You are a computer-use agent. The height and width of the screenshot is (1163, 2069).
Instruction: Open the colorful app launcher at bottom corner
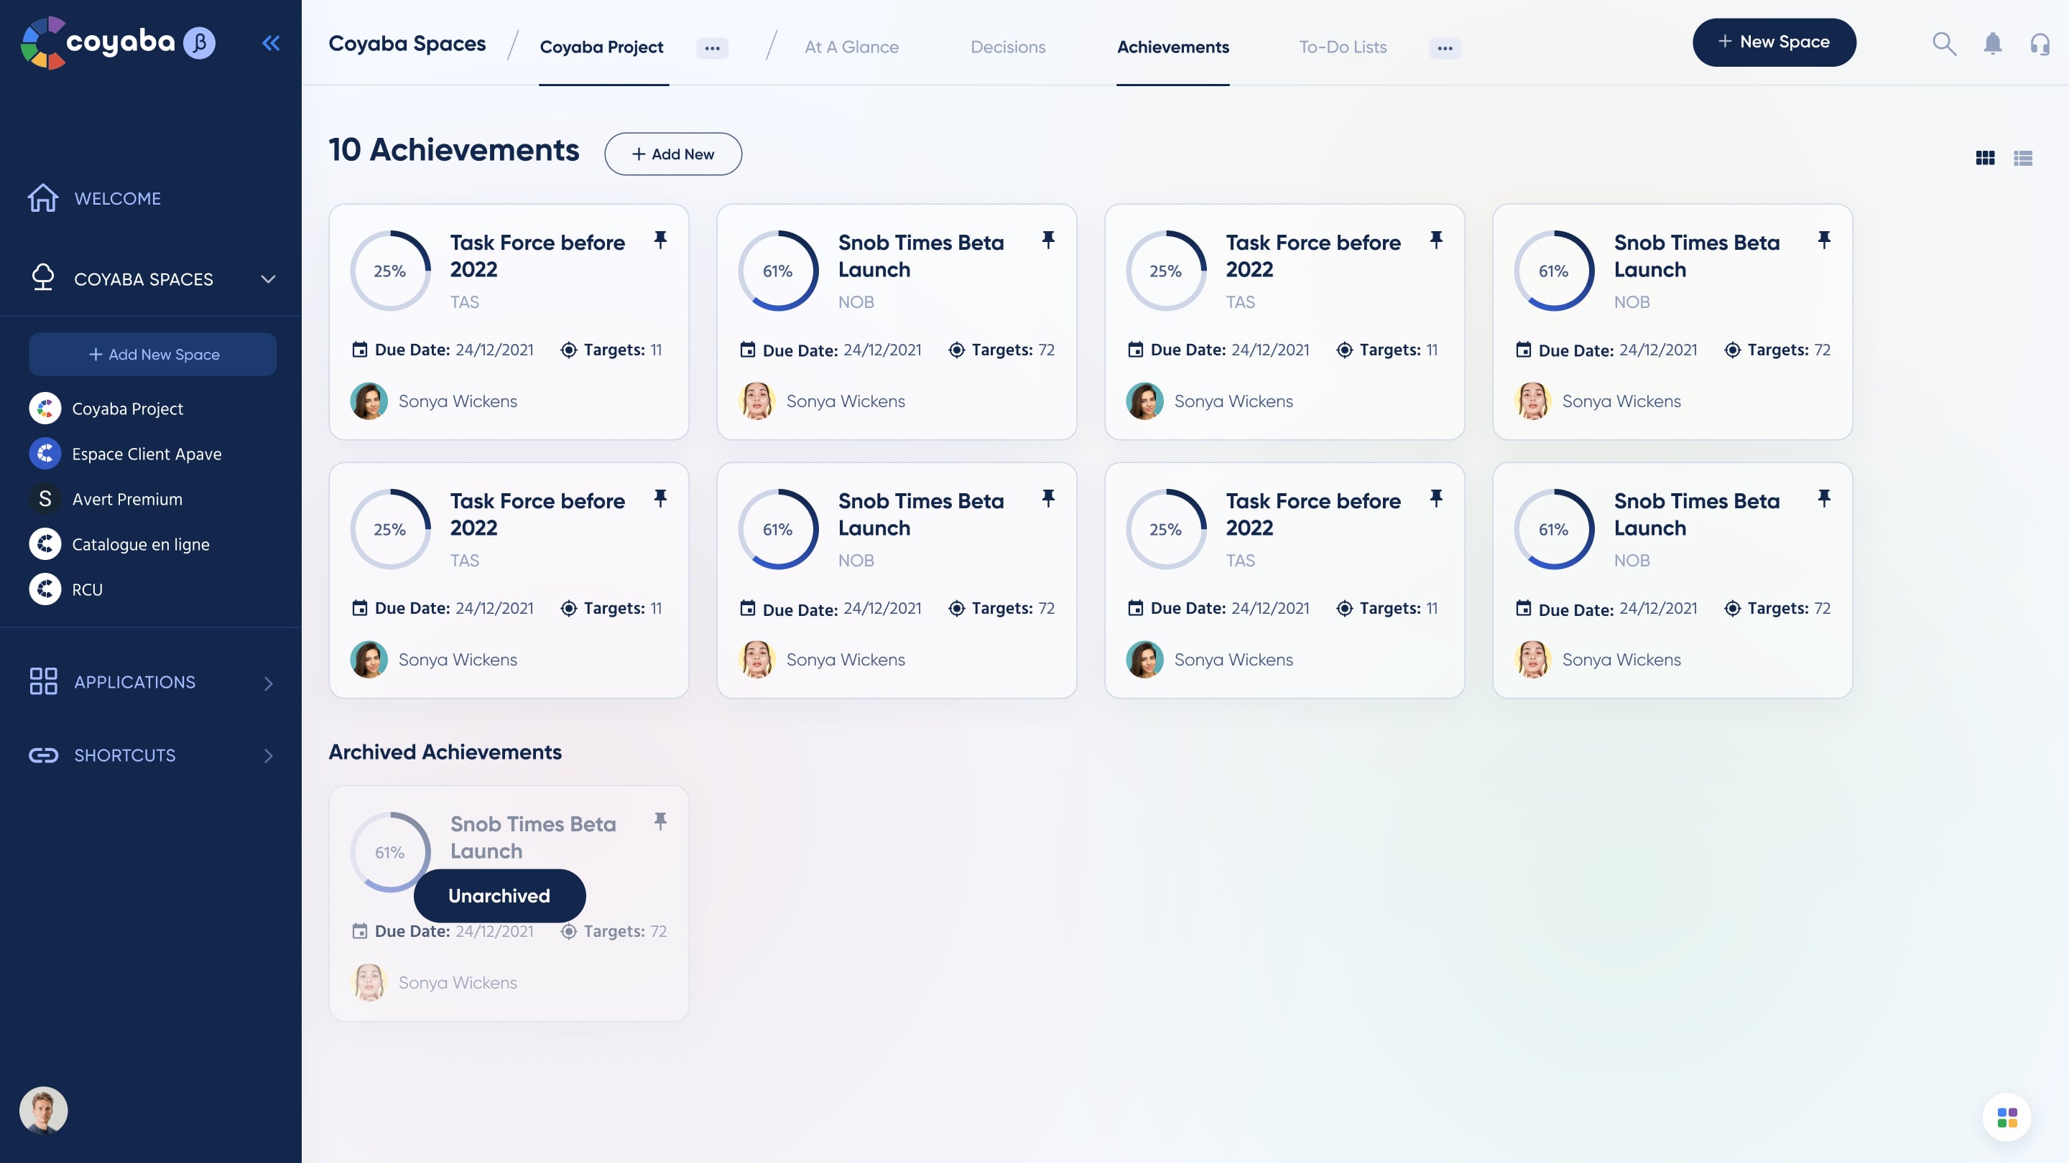tap(2006, 1117)
